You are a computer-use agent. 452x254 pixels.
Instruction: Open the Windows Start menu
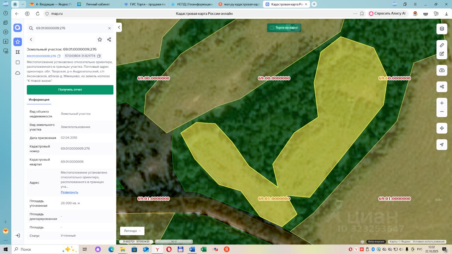(x=6, y=249)
